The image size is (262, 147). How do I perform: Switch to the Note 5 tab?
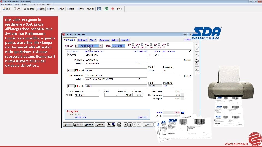pyautogui.click(x=115, y=40)
